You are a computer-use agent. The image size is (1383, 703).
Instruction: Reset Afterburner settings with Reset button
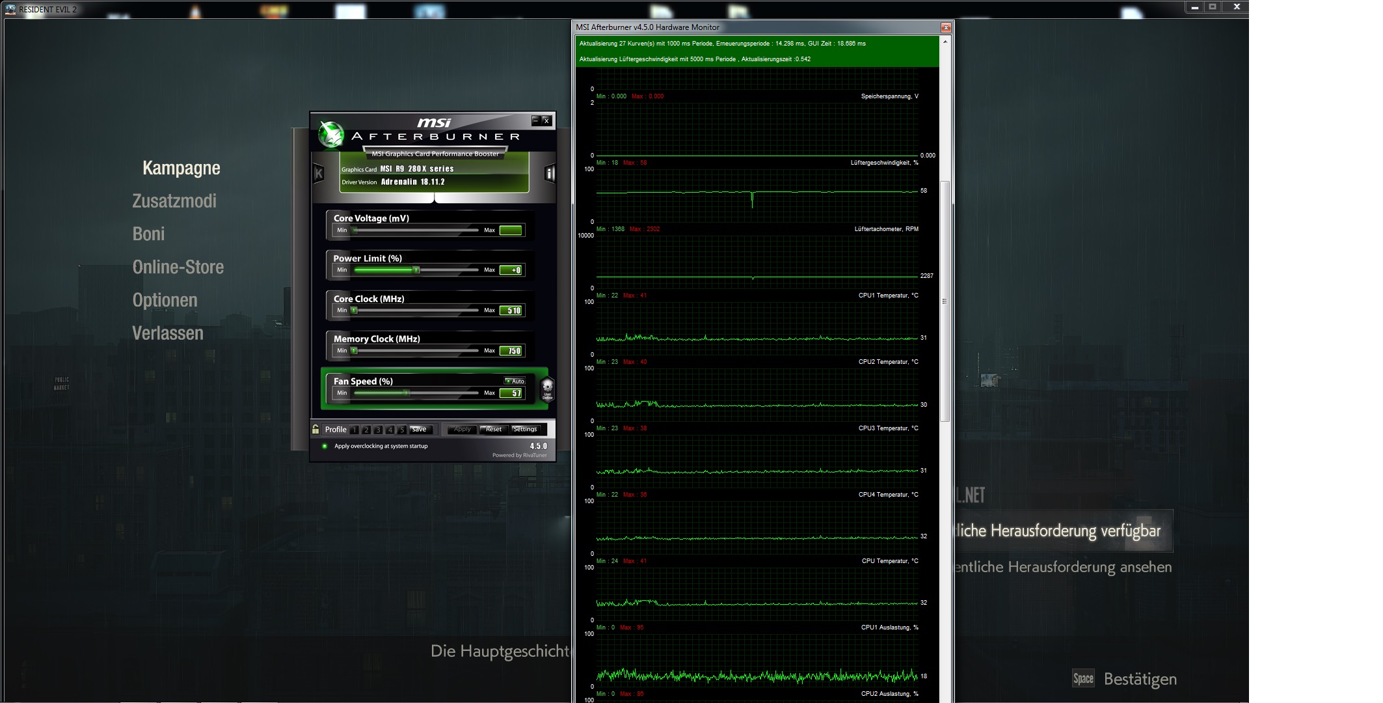494,430
